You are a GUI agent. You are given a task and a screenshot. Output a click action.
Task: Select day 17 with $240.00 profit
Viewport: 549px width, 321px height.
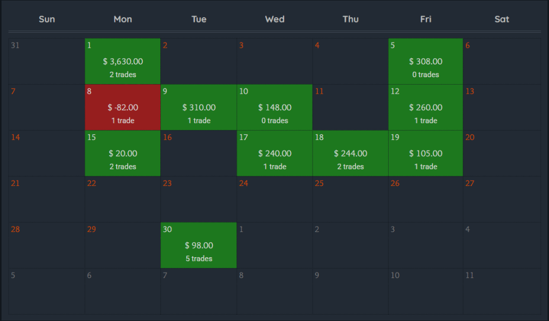tap(274, 153)
